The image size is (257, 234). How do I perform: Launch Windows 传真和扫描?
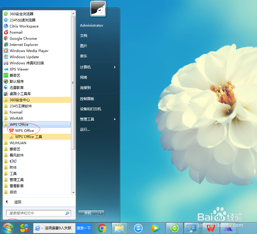coord(37,63)
